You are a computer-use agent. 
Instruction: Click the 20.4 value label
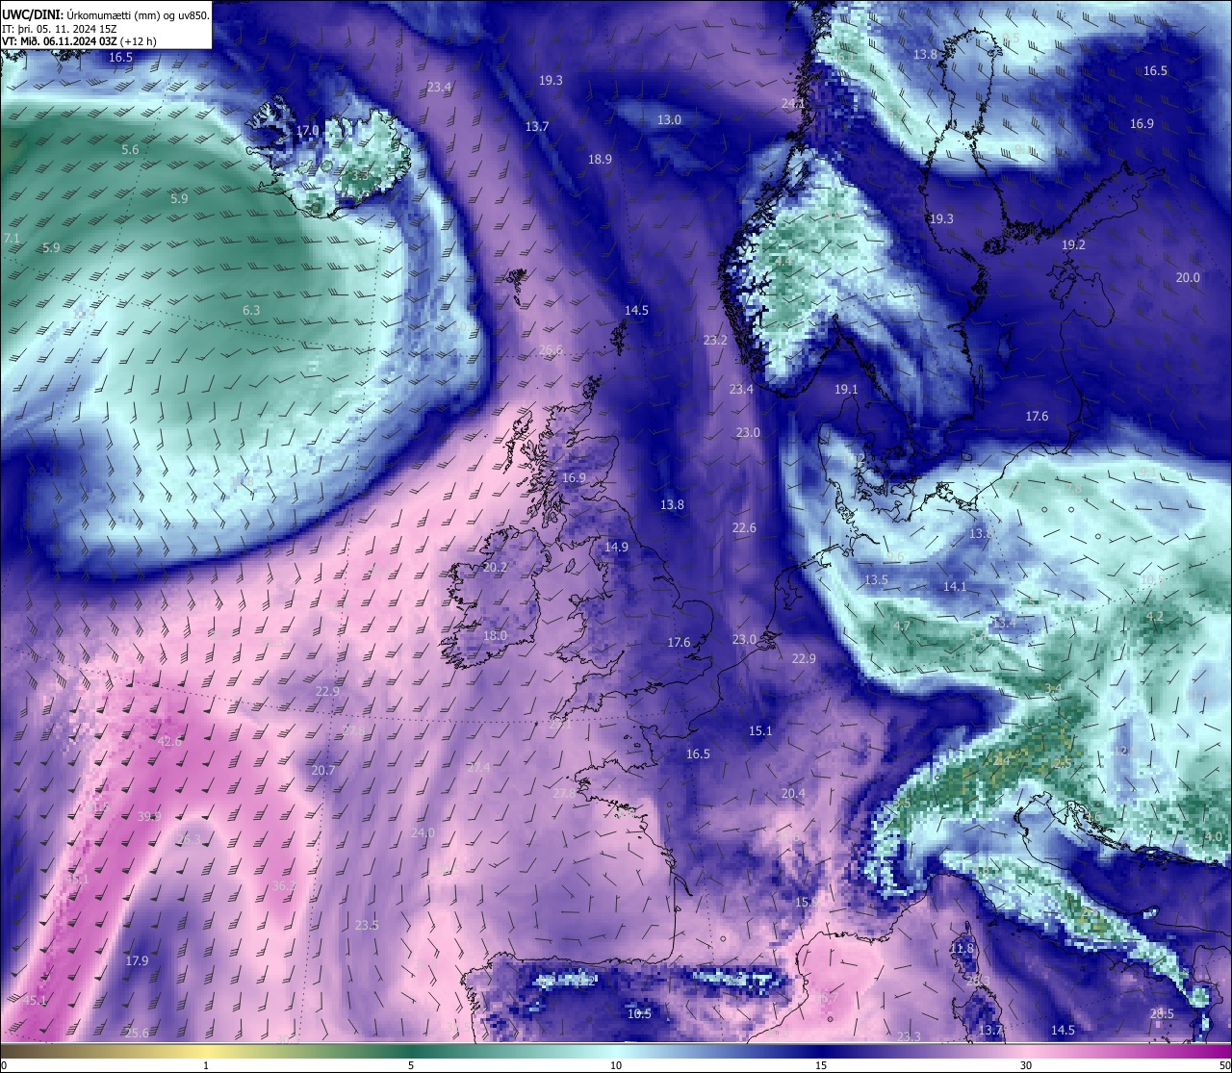(x=793, y=793)
